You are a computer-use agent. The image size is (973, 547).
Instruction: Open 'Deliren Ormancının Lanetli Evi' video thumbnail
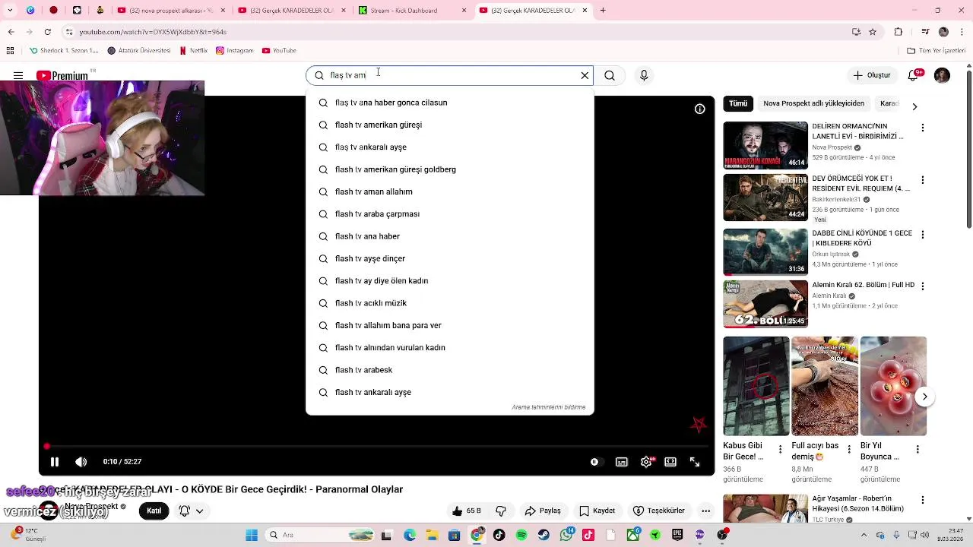pos(765,145)
